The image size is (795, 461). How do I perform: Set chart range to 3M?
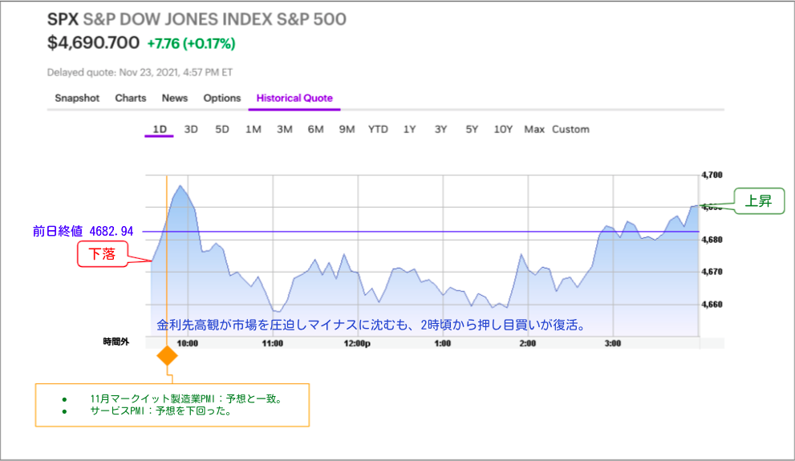coord(285,129)
